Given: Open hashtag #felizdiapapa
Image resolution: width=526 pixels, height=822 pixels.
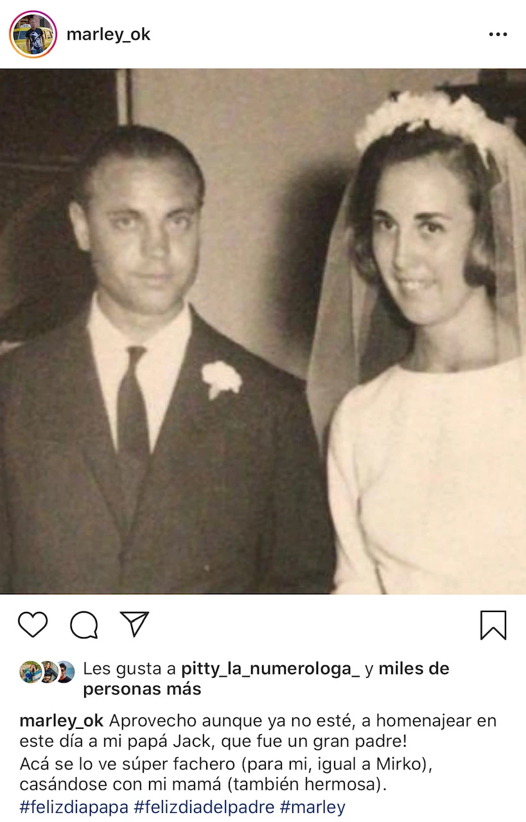Looking at the screenshot, I should [76, 807].
